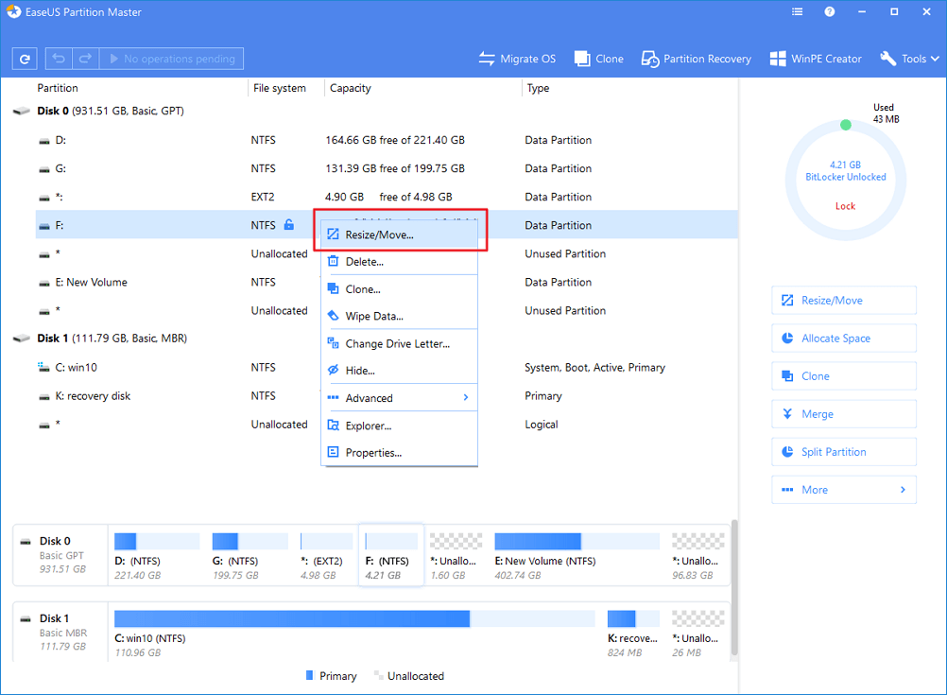Click the Undo arrow icon
This screenshot has width=947, height=695.
coord(59,59)
